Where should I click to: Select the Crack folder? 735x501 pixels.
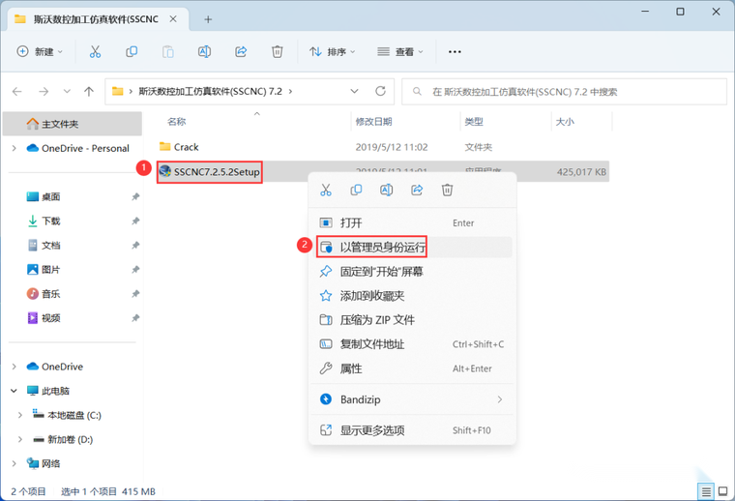(x=186, y=147)
